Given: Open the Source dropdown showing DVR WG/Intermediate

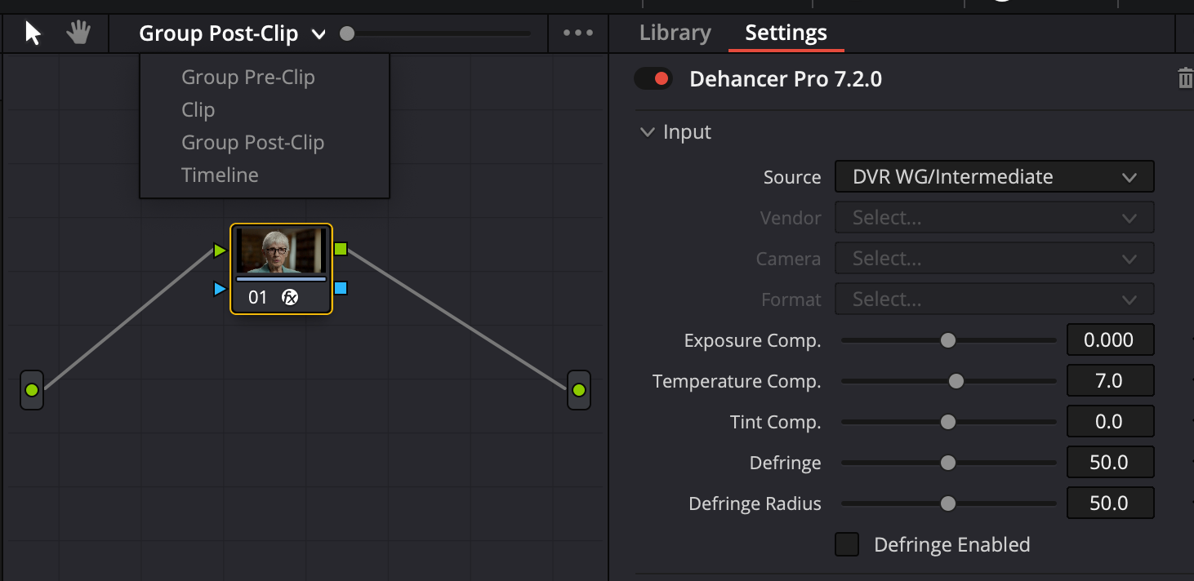Looking at the screenshot, I should [x=994, y=177].
